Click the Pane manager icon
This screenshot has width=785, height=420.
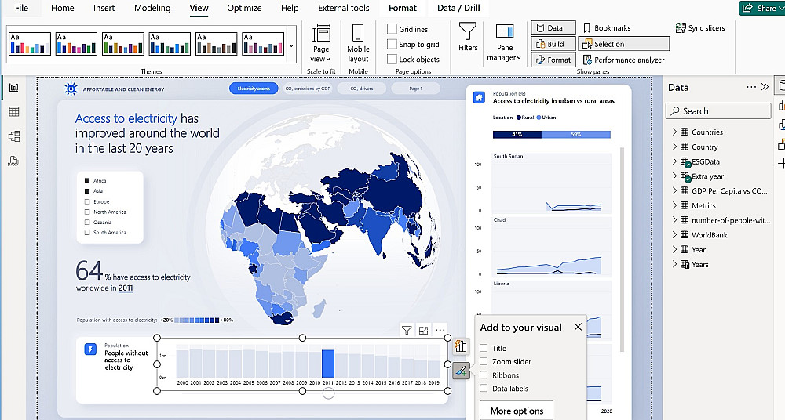(x=505, y=31)
